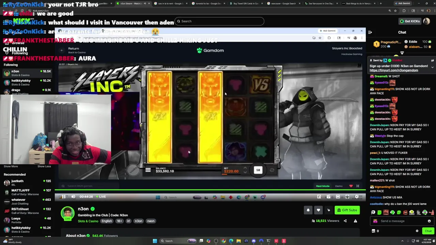The image size is (436, 245).
Task: Select Demo mode in Gamdom
Action: pos(339,186)
